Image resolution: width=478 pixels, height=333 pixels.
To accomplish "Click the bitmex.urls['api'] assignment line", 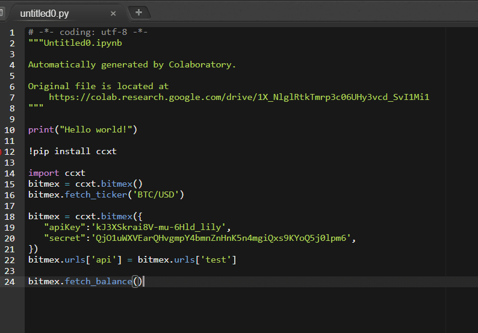I will (x=132, y=260).
